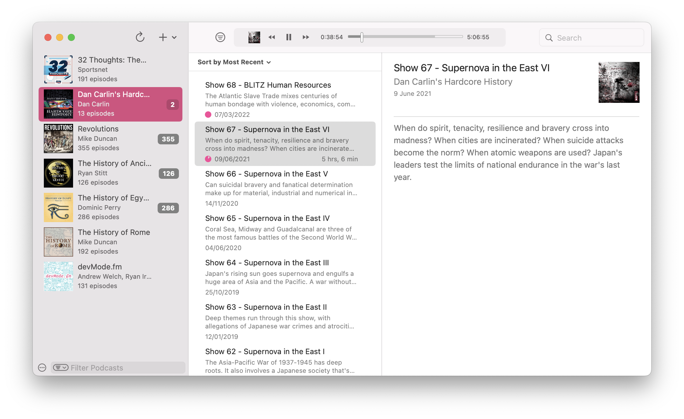Skip forward in the playing episode

pyautogui.click(x=305, y=37)
